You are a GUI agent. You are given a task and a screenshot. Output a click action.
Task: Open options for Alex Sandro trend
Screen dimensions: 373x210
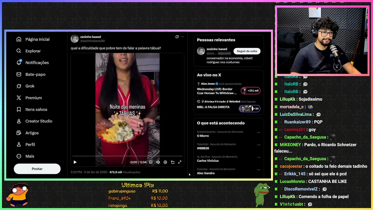258,170
